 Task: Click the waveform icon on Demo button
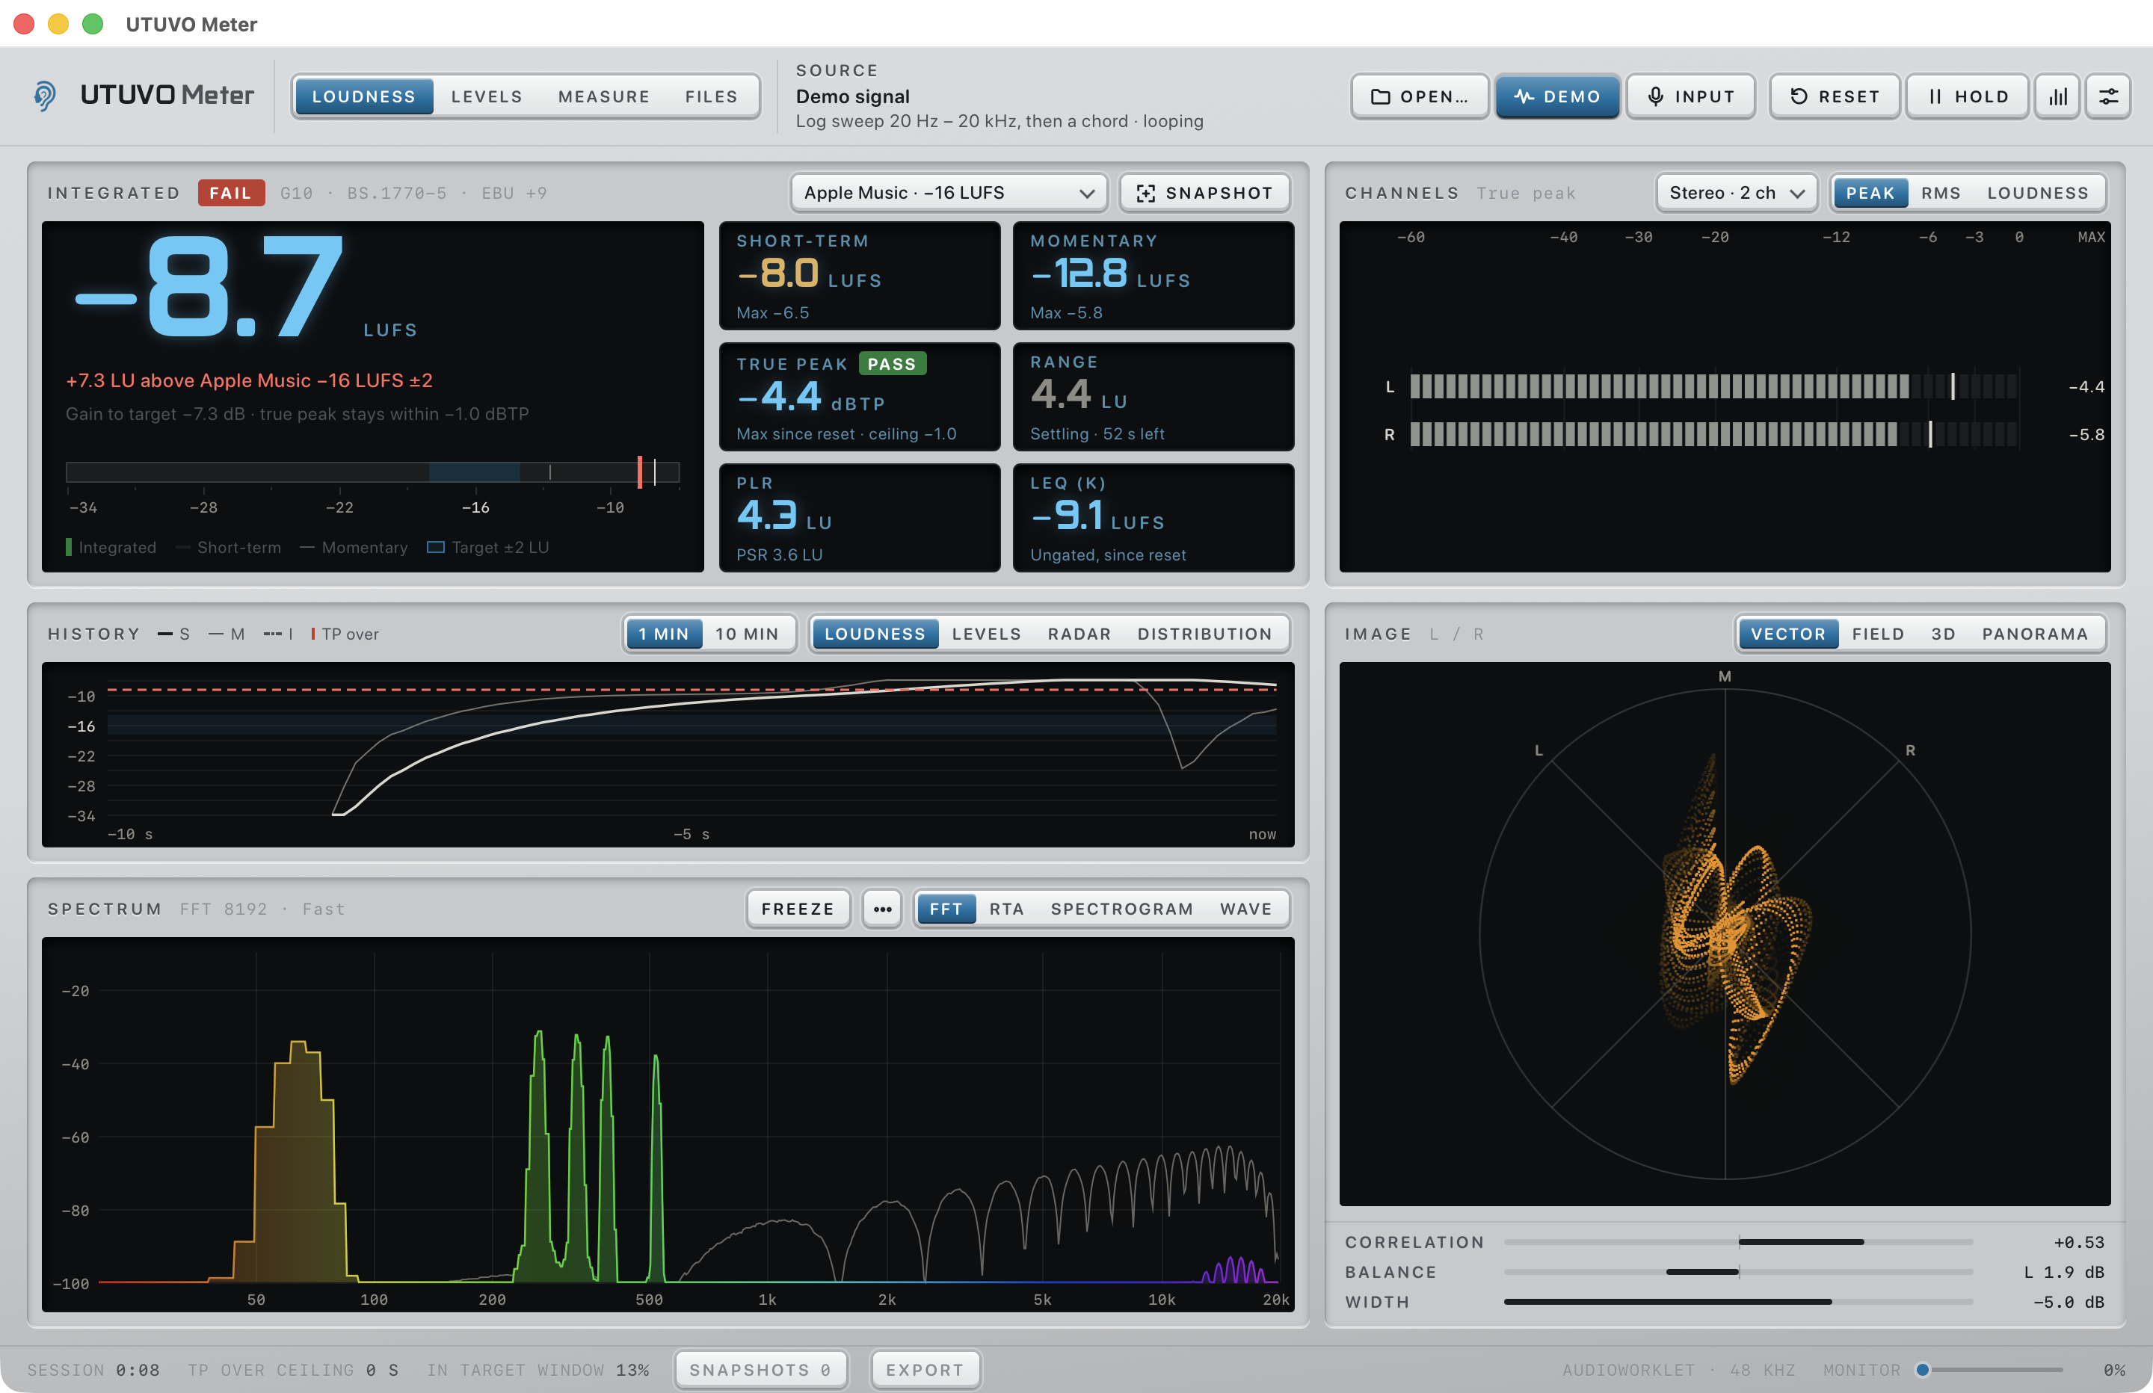[x=1524, y=97]
